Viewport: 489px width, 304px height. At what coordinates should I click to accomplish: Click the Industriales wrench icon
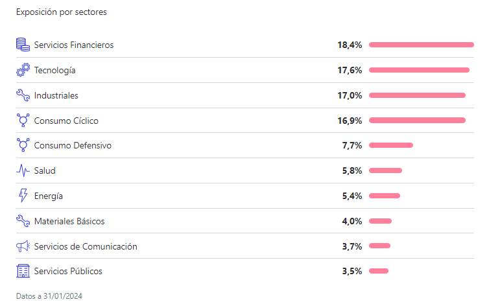click(x=23, y=95)
